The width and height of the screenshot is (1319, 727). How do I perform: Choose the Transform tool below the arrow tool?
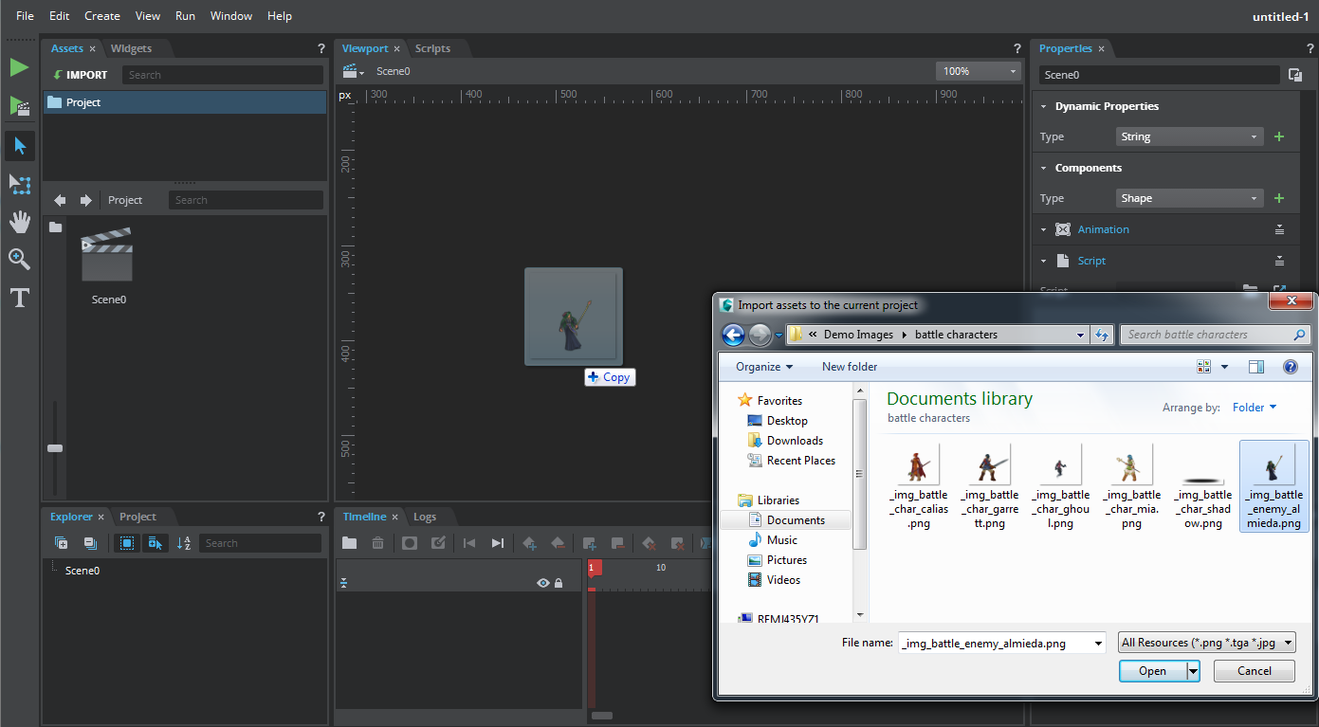(20, 184)
